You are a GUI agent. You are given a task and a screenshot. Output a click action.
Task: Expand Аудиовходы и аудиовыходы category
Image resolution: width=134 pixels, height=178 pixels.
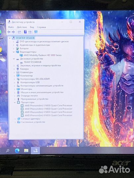coord(14,45)
